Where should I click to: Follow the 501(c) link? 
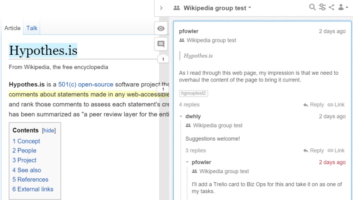pos(67,85)
